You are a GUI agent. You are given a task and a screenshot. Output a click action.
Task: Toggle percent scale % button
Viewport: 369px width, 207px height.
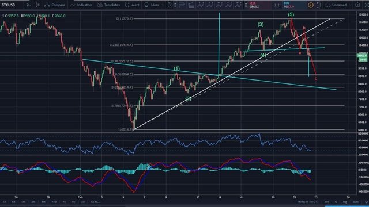tap(336, 202)
